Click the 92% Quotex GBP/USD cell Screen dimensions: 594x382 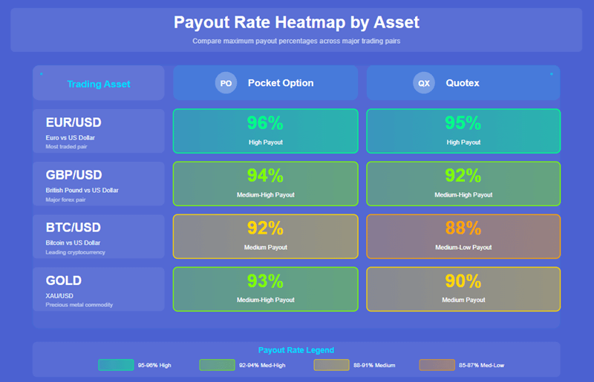point(463,184)
